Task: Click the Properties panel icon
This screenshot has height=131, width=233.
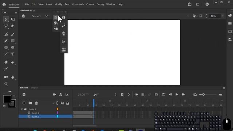Action: (x=56, y=17)
